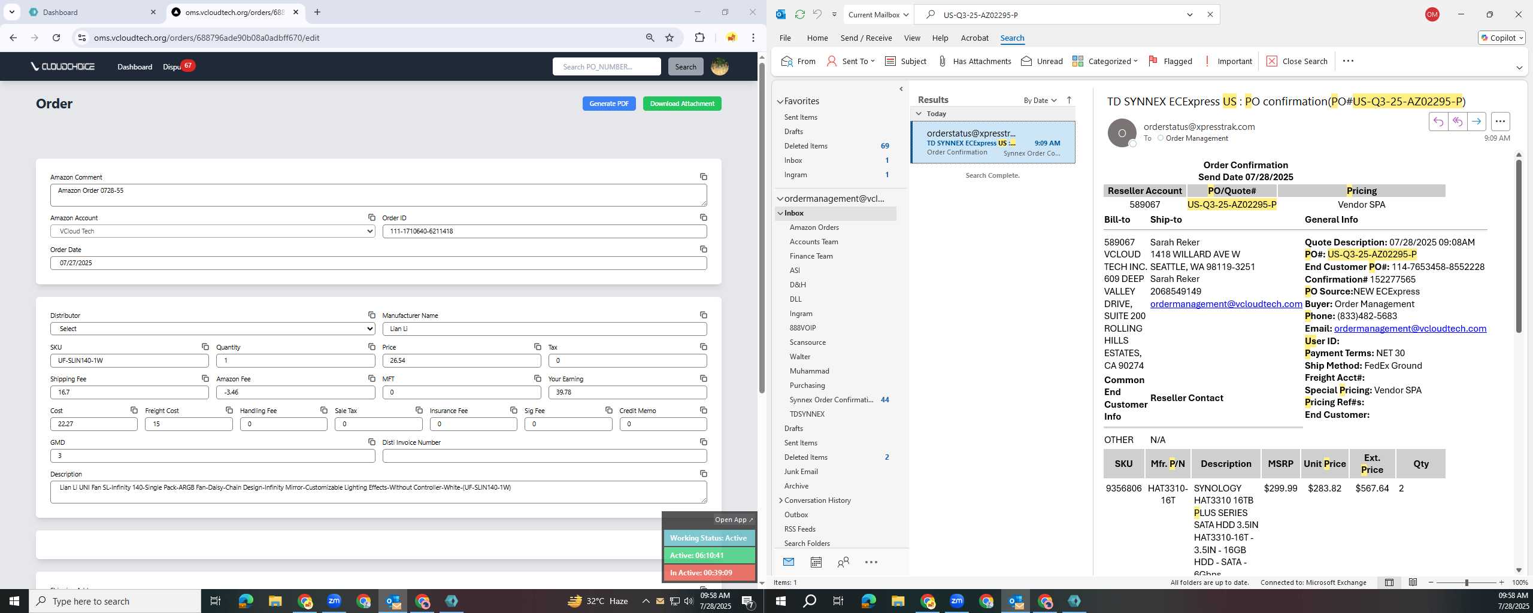Filter search results by Unread
Screen dimensions: 1533x613
coord(1042,61)
